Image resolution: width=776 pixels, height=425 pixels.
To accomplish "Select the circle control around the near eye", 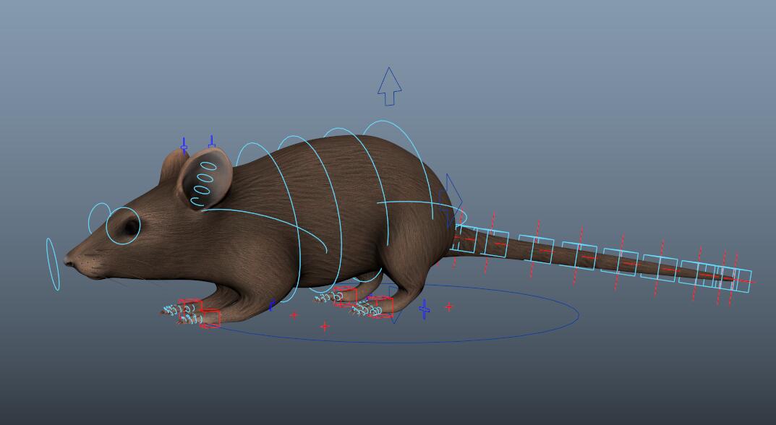I will (x=108, y=226).
